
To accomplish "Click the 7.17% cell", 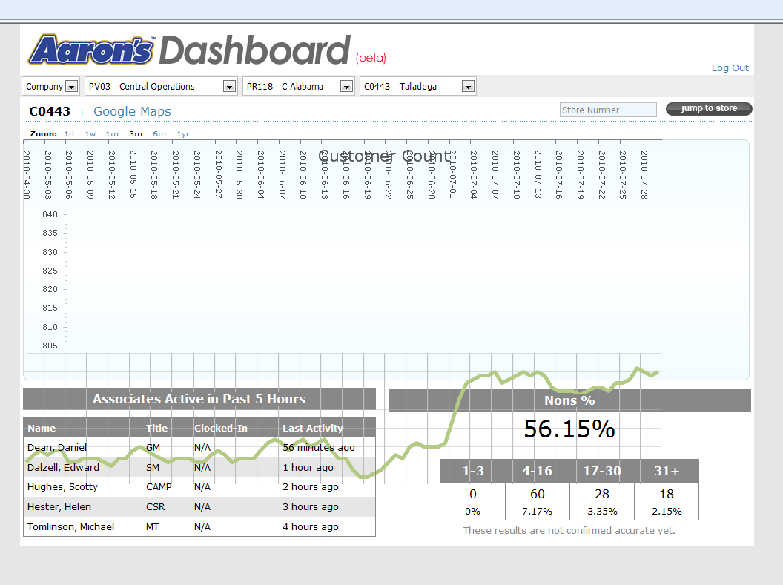I will coord(537,511).
